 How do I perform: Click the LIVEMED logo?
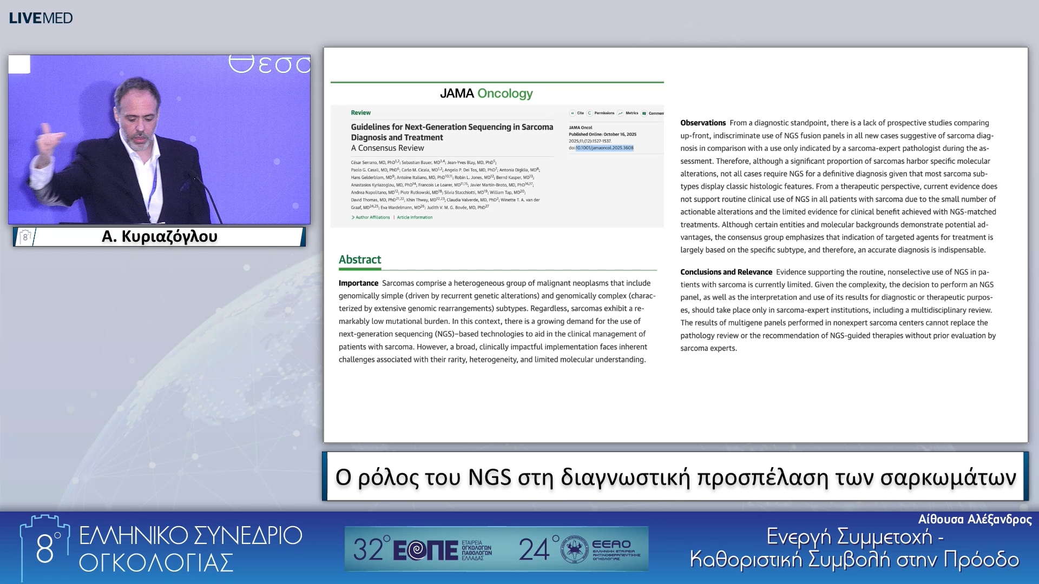(x=41, y=18)
